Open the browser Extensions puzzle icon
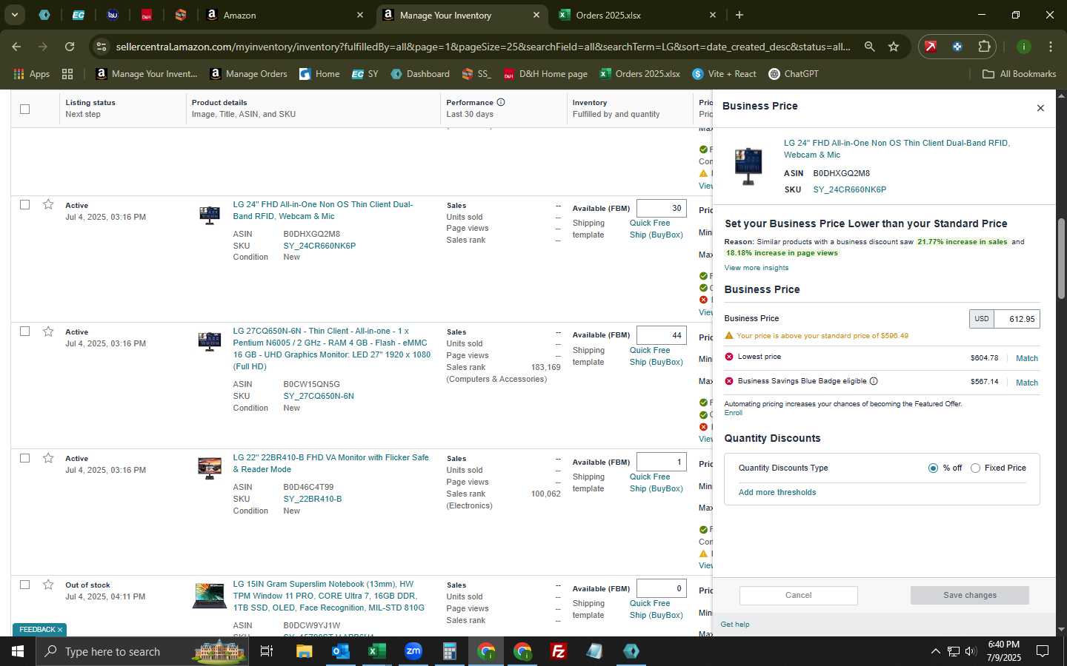The height and width of the screenshot is (666, 1067). [984, 47]
